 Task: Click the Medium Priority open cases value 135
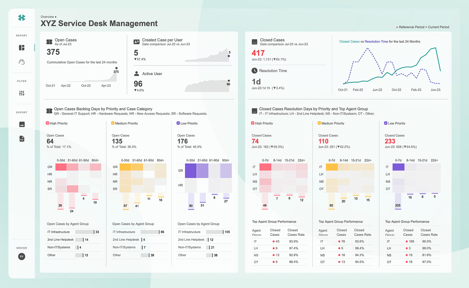click(x=117, y=141)
